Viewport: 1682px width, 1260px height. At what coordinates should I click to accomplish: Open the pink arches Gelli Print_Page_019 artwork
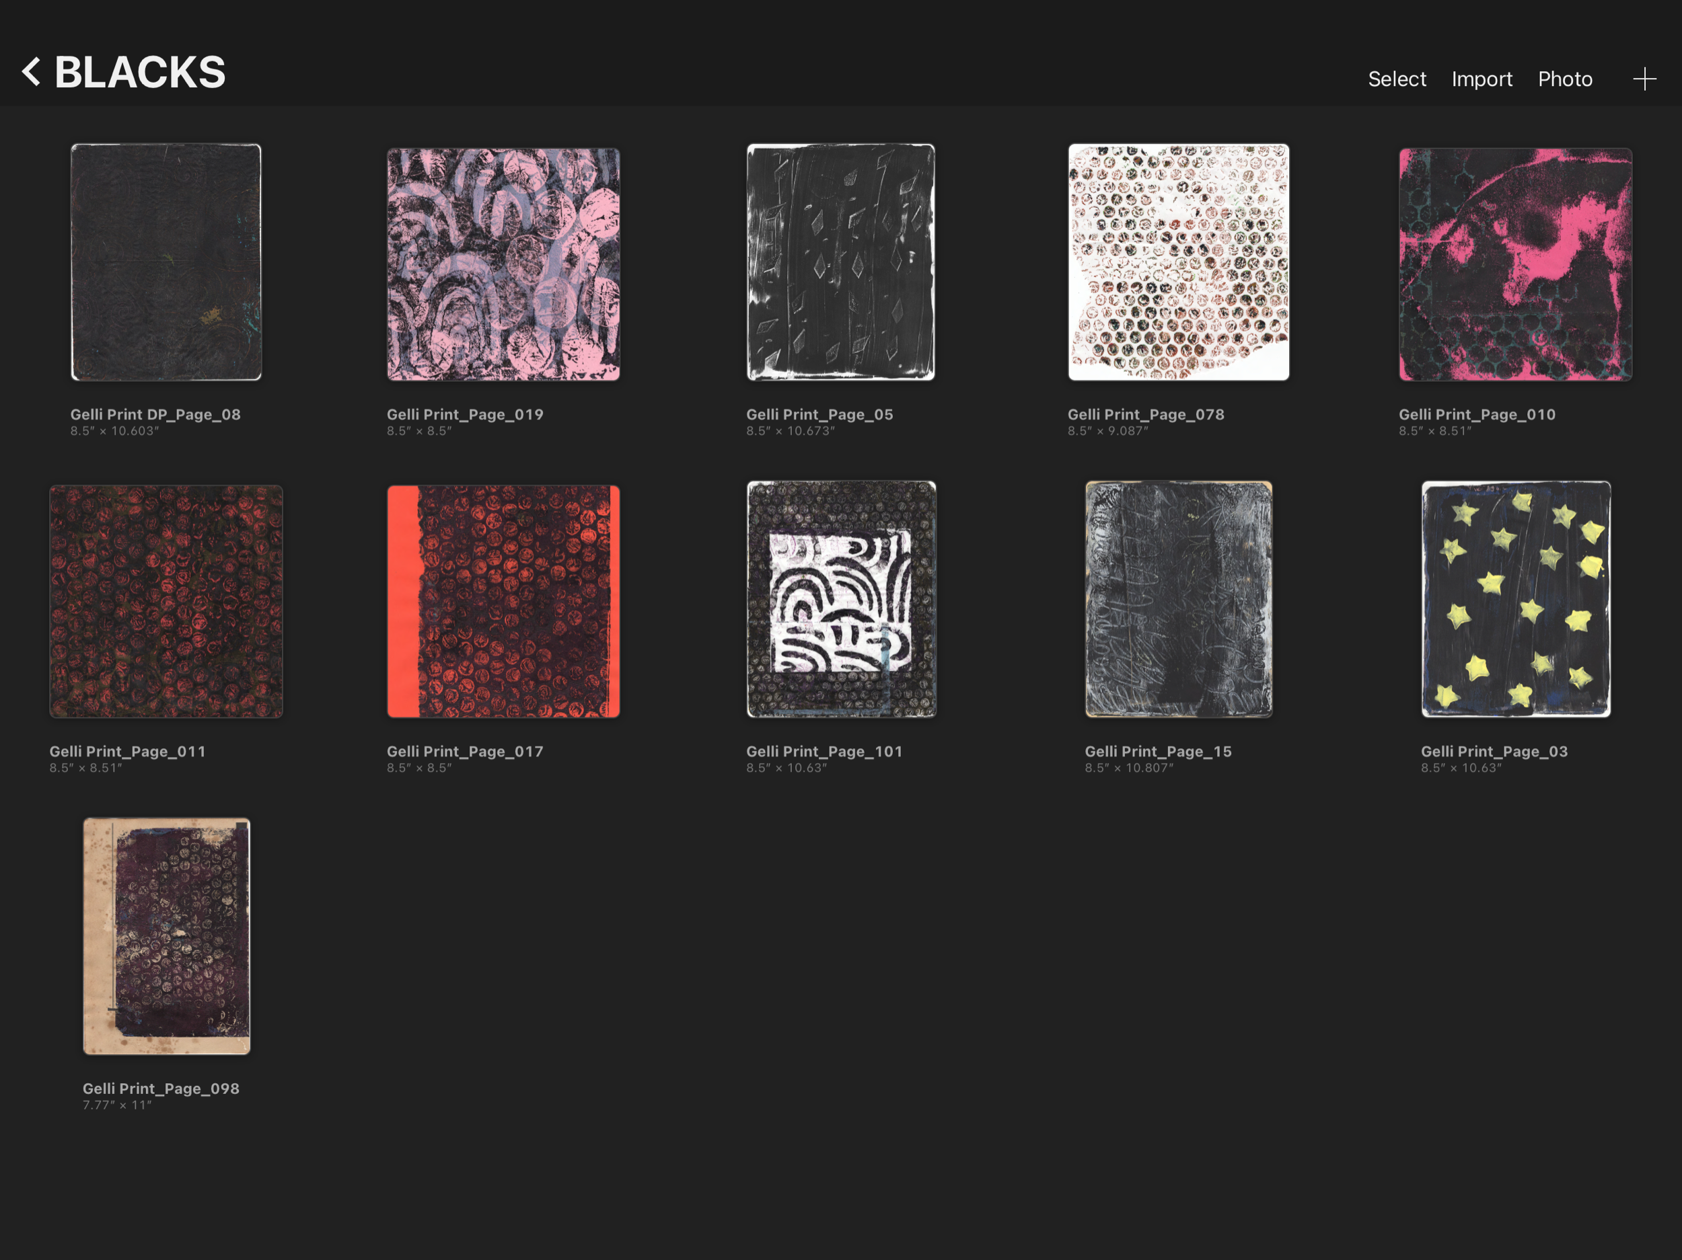[503, 264]
